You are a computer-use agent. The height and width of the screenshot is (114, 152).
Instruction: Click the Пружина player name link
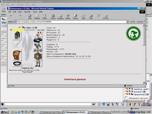point(139,94)
